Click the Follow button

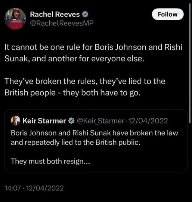tap(168, 14)
